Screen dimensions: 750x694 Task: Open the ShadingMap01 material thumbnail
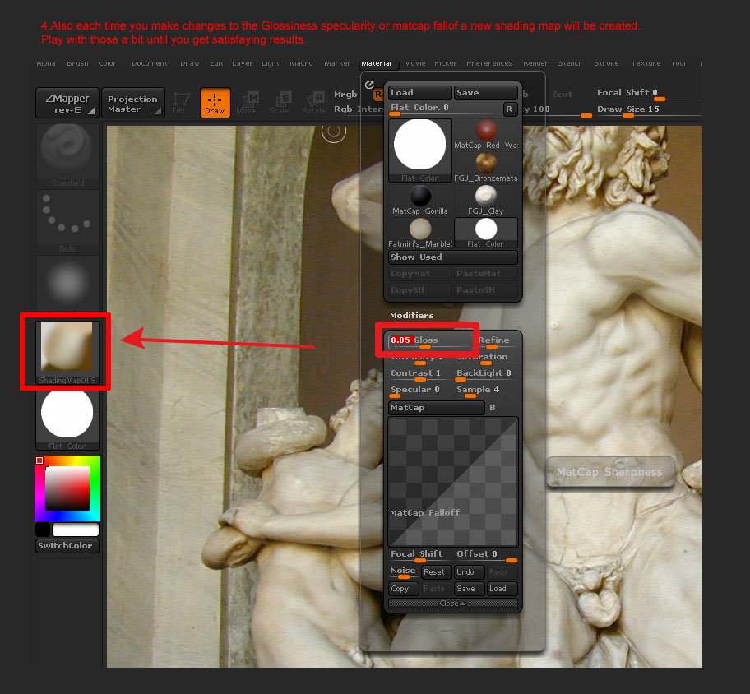(67, 352)
